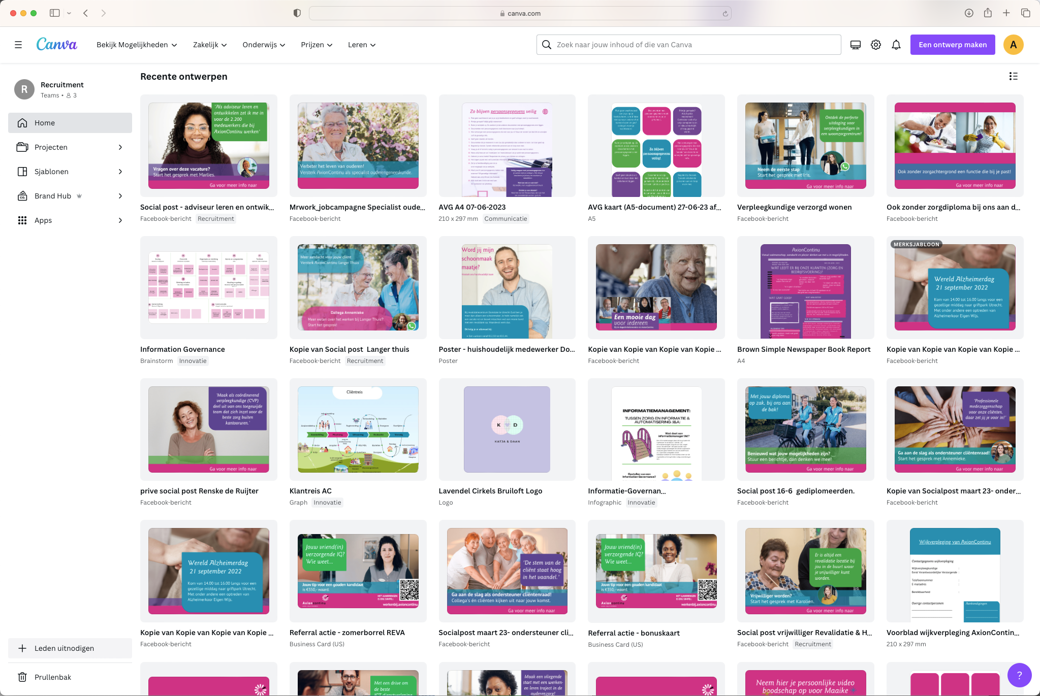Expand the Prijzen dropdown

317,45
